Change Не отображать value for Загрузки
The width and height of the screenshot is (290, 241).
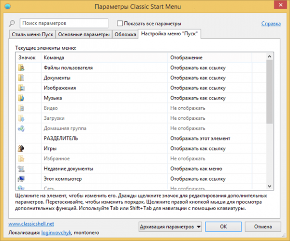click(x=188, y=118)
